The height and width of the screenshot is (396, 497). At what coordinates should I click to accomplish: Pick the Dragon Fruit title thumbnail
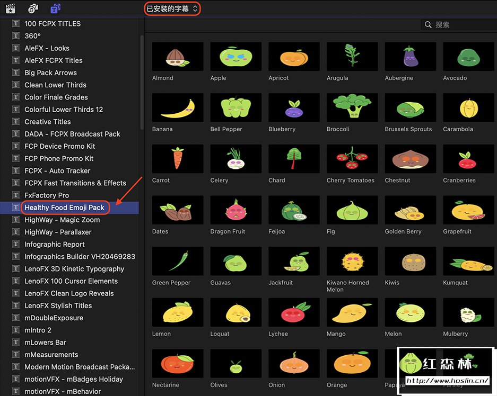pos(236,210)
